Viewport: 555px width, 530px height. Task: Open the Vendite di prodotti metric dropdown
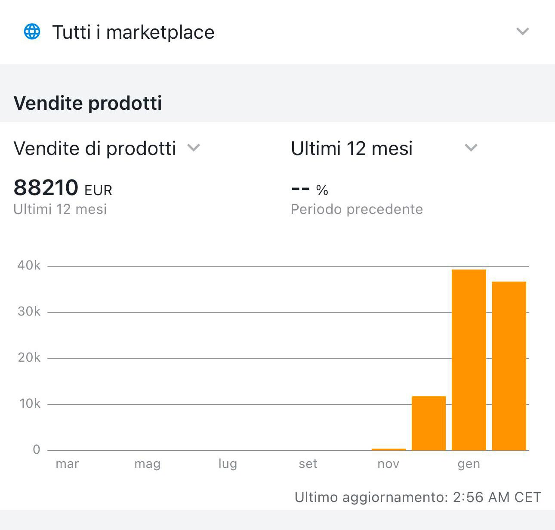[95, 149]
